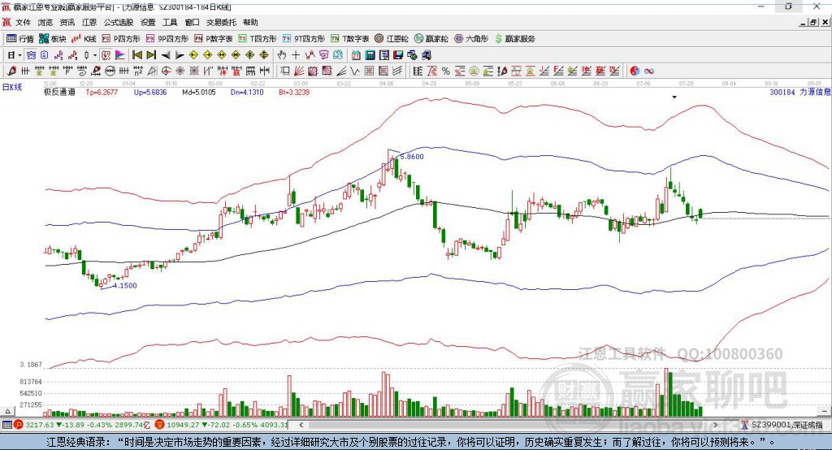This screenshot has height=450, width=832.
Task: Click the Bt=3.3239 indicator value
Action: [294, 93]
